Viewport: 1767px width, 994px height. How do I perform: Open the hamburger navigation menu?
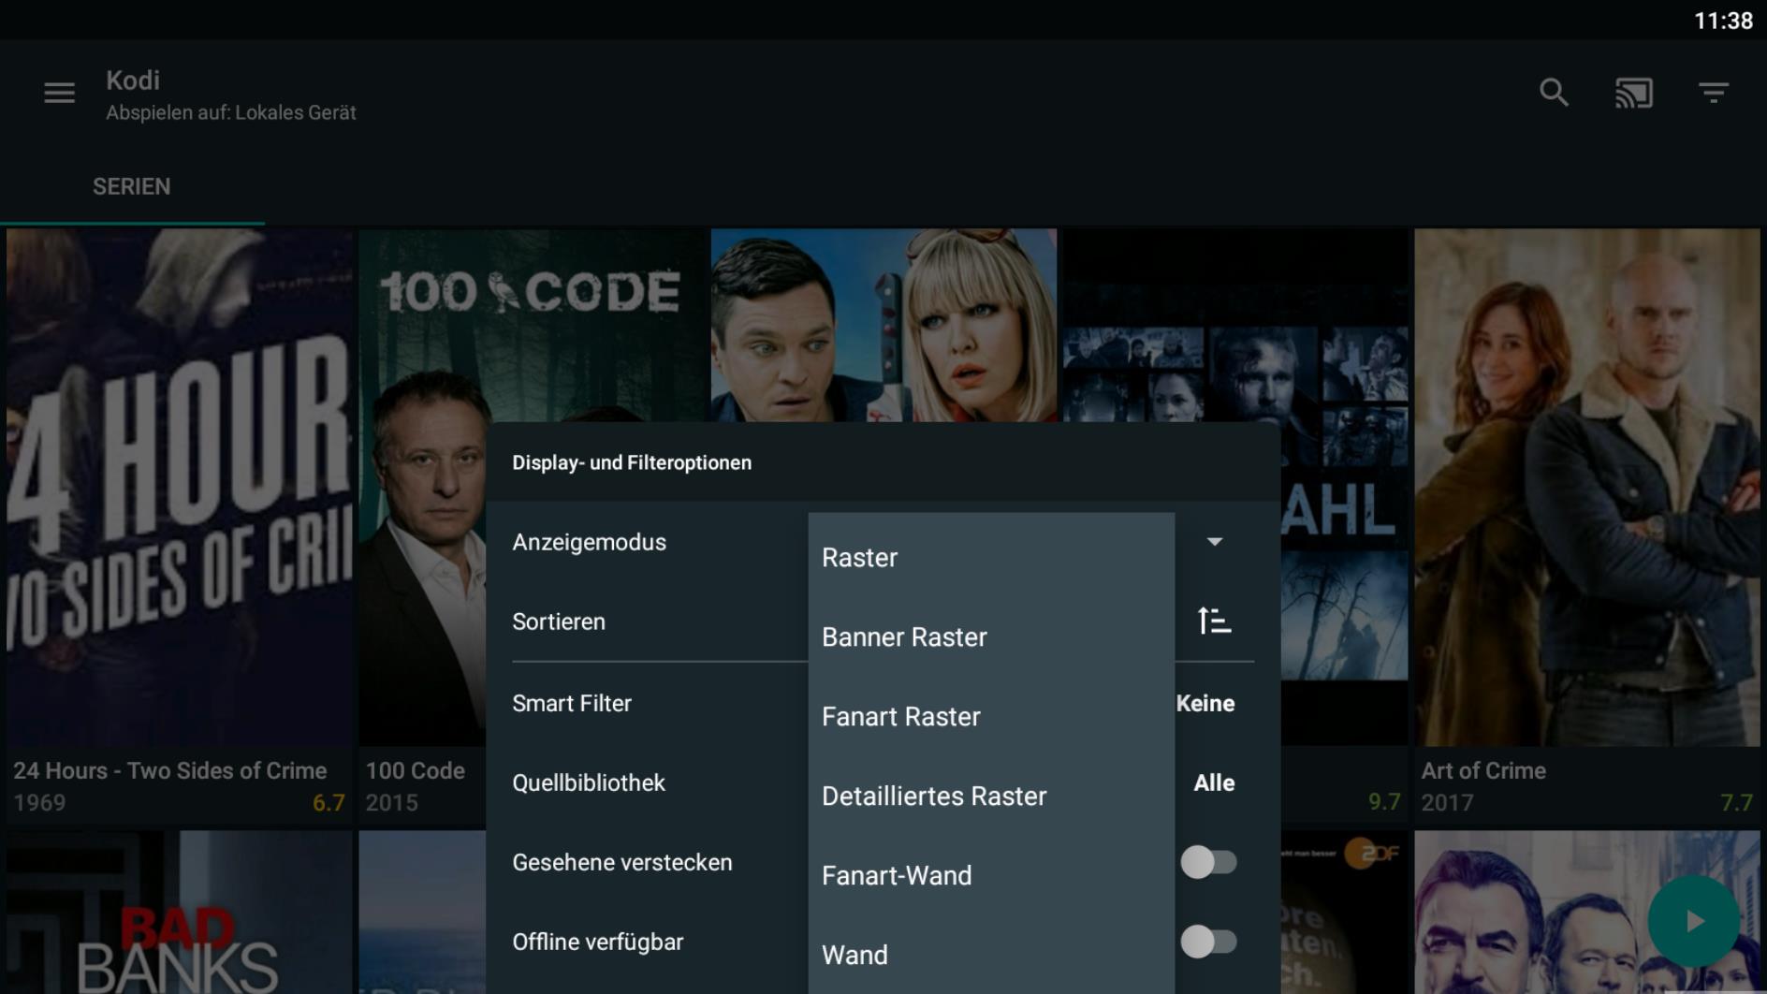pos(59,93)
